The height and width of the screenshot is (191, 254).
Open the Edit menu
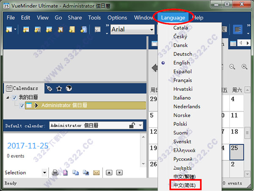[x=25, y=17]
